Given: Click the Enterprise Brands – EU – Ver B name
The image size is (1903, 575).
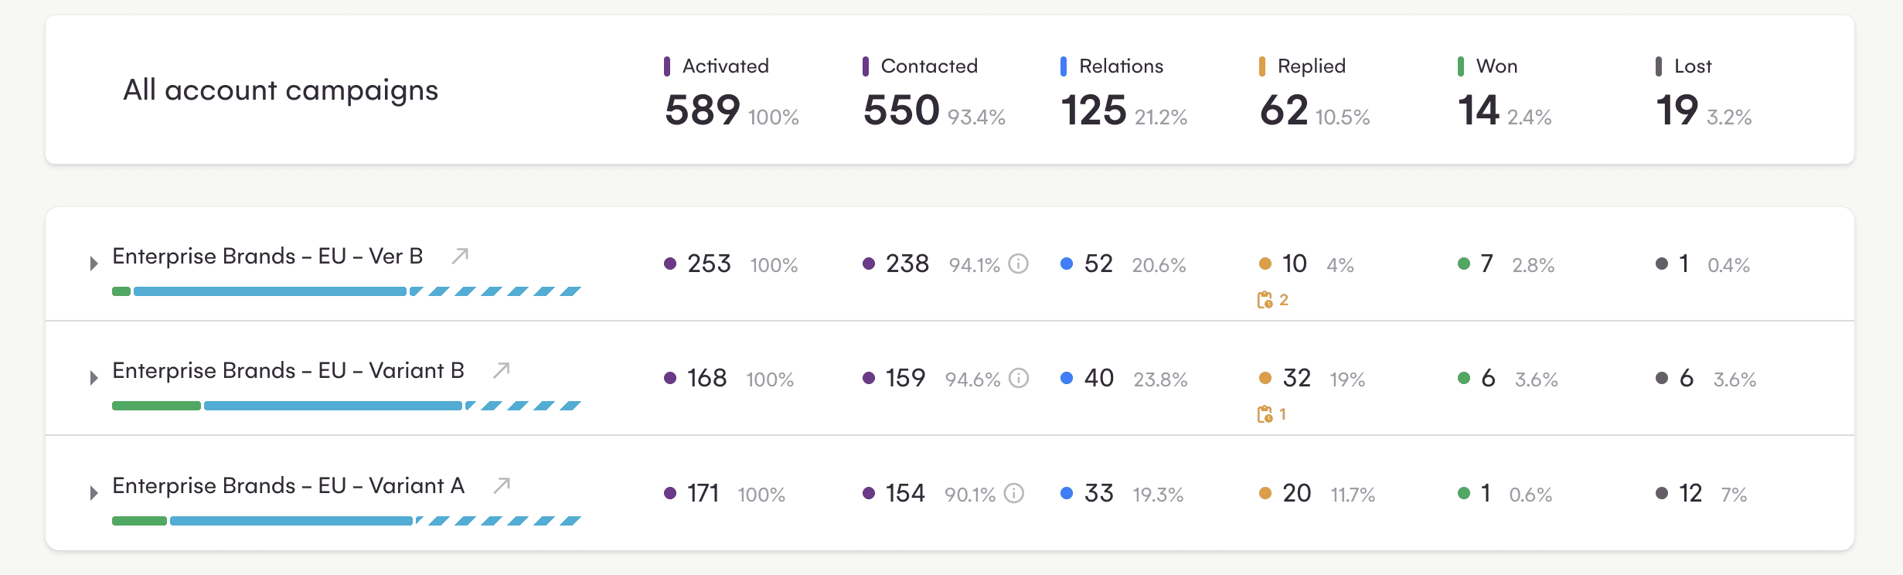Looking at the screenshot, I should click(267, 256).
